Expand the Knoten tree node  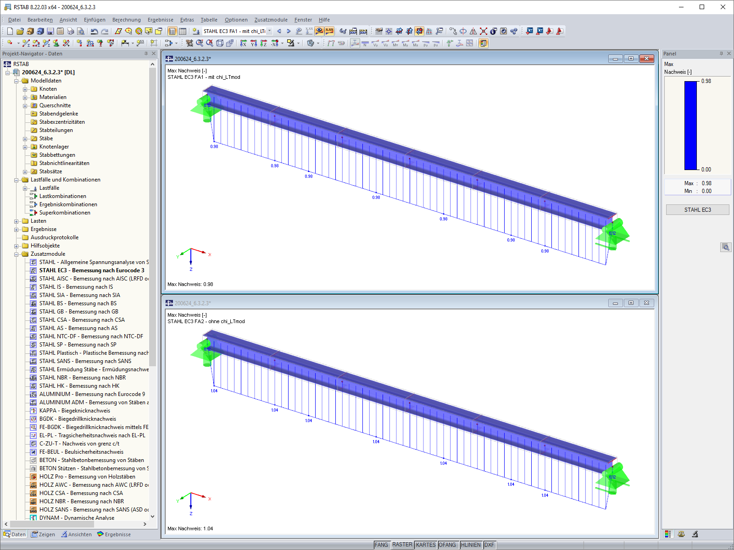click(x=25, y=89)
